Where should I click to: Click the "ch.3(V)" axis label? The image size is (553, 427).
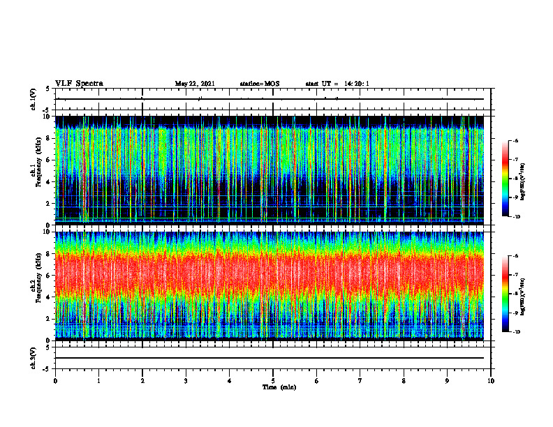coord(34,358)
